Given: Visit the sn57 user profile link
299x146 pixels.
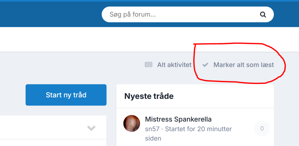Looking at the screenshot, I should (152, 129).
